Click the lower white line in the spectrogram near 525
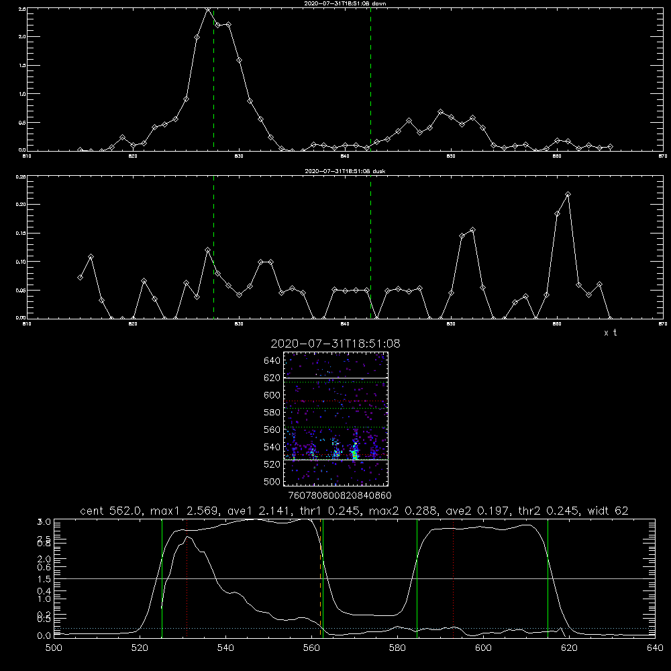Viewport: 671px width, 671px height. coord(335,460)
